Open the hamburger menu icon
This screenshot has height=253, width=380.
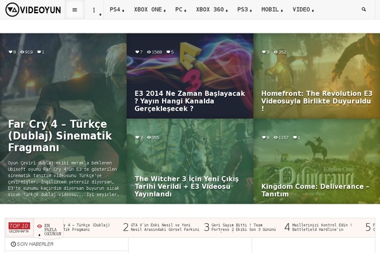point(75,9)
